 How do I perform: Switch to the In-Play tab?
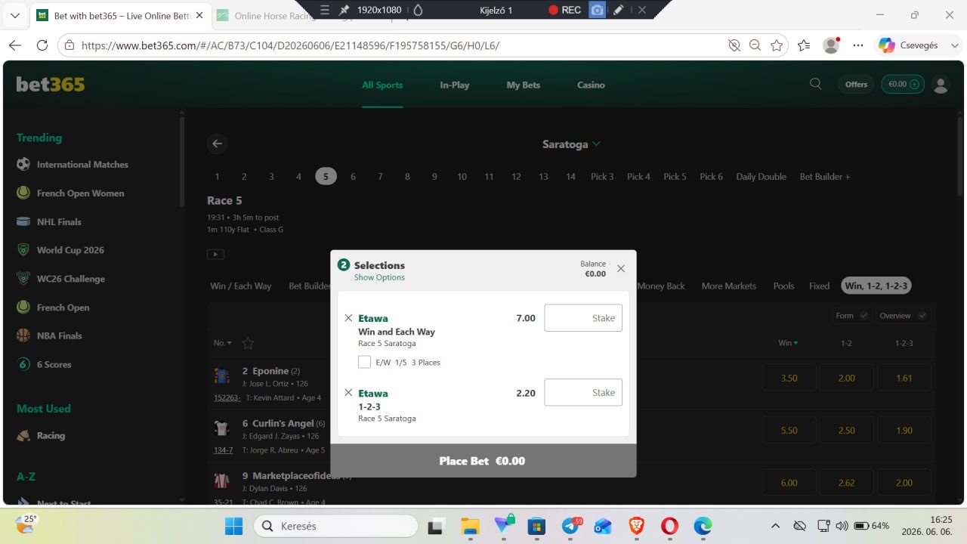tap(455, 85)
